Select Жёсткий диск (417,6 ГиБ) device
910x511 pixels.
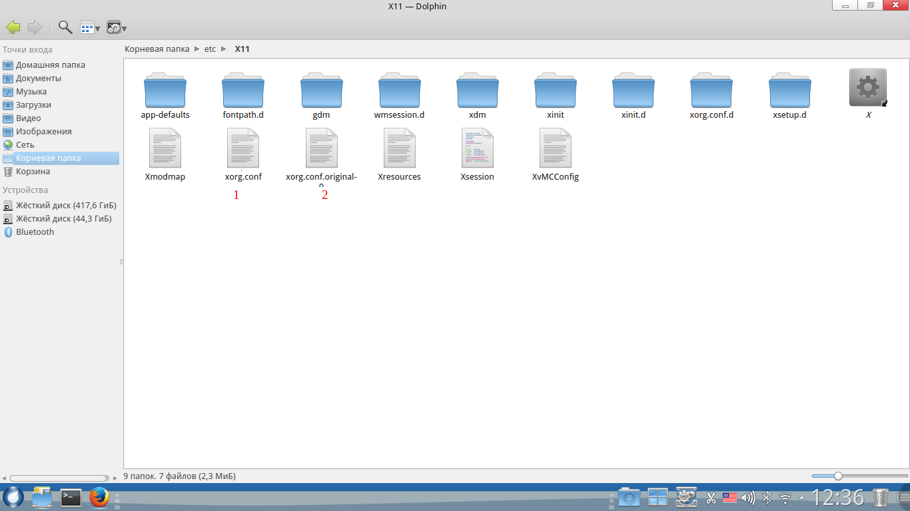click(63, 206)
